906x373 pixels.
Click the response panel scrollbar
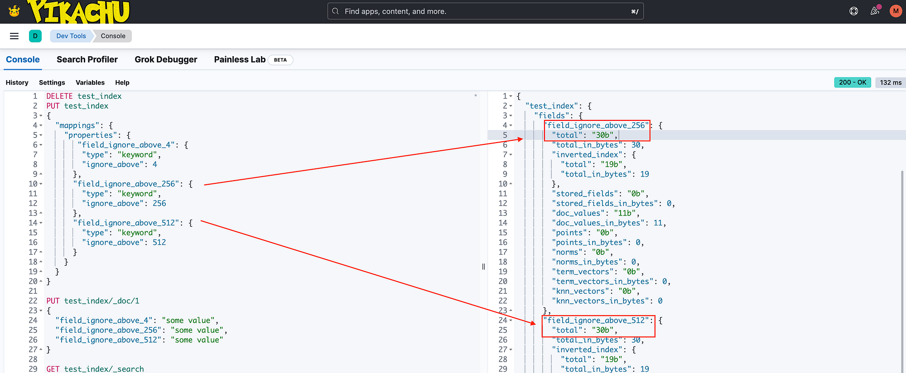902,272
